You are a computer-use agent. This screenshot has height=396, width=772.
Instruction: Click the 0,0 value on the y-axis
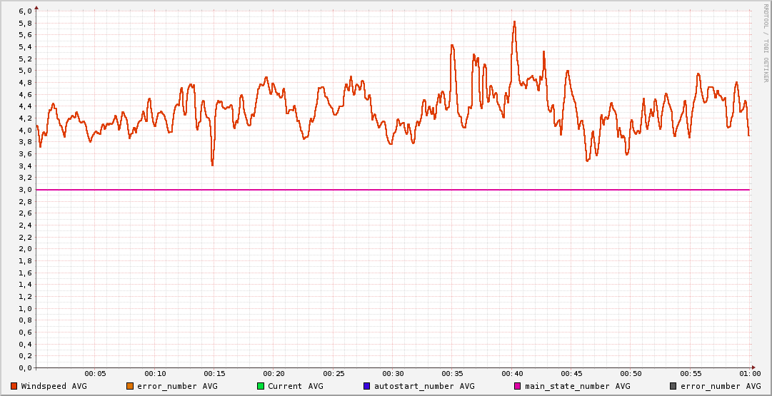coord(25,368)
